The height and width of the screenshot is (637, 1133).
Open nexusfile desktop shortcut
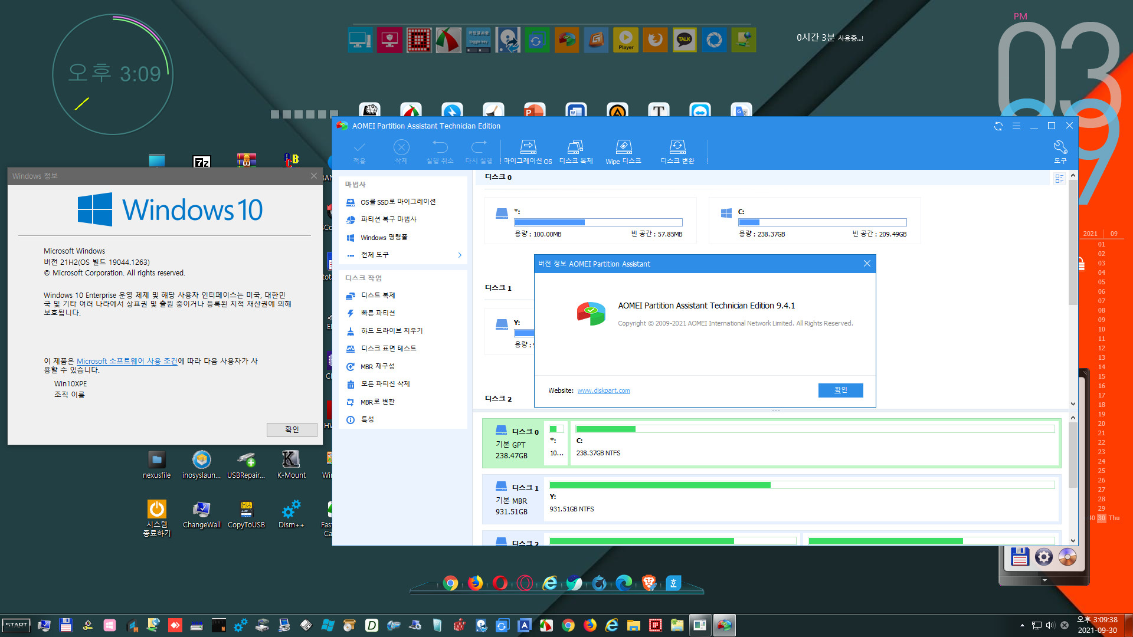(x=156, y=465)
